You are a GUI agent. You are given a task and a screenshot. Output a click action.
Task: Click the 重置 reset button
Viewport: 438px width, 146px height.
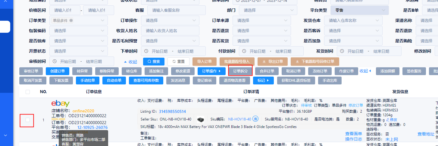tap(178, 62)
